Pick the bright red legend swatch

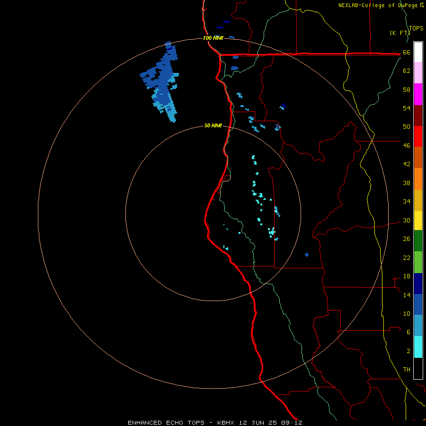(x=418, y=136)
